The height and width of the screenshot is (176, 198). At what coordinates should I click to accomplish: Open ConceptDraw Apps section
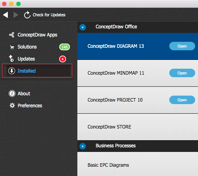click(37, 35)
